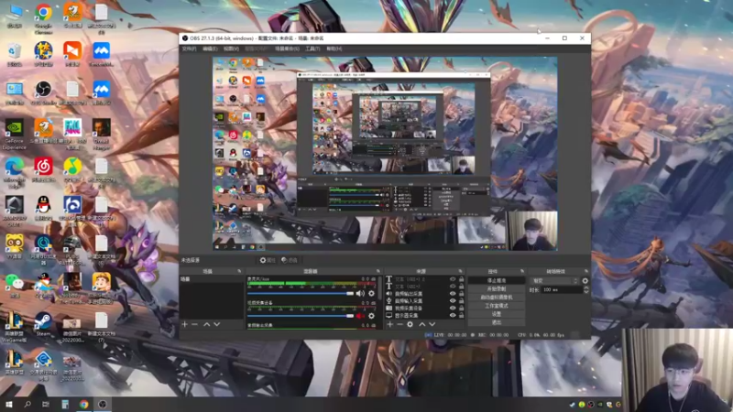
Task: Open the 帮助(H) menu
Action: pos(334,49)
